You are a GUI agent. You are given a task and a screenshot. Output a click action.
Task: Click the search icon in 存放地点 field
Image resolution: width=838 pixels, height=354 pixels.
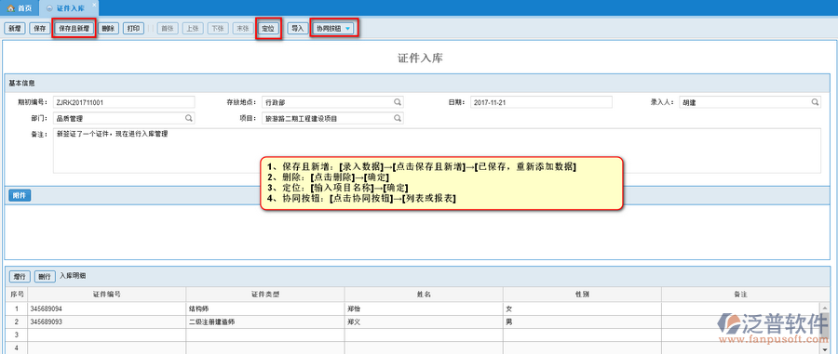click(398, 102)
